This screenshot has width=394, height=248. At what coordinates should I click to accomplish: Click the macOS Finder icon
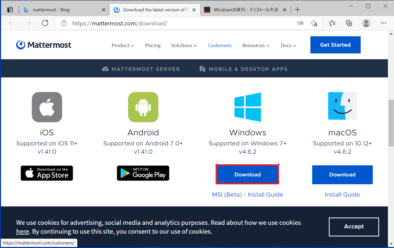point(342,106)
